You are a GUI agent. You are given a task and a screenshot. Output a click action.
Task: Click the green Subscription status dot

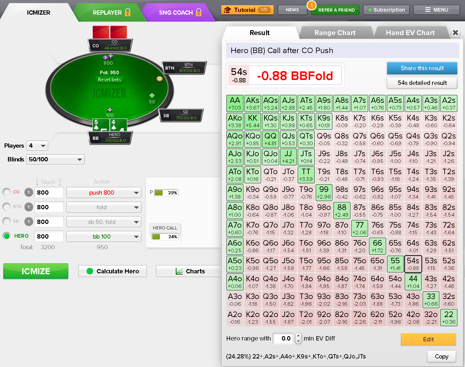370,10
